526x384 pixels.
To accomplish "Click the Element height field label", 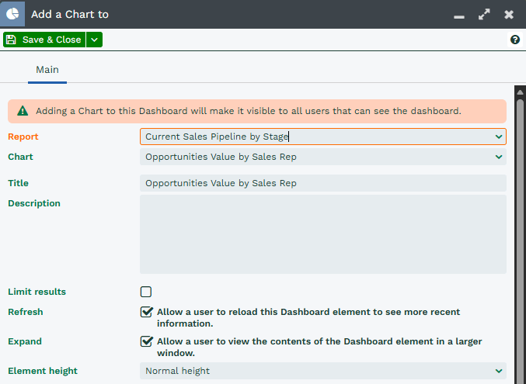I will point(43,371).
